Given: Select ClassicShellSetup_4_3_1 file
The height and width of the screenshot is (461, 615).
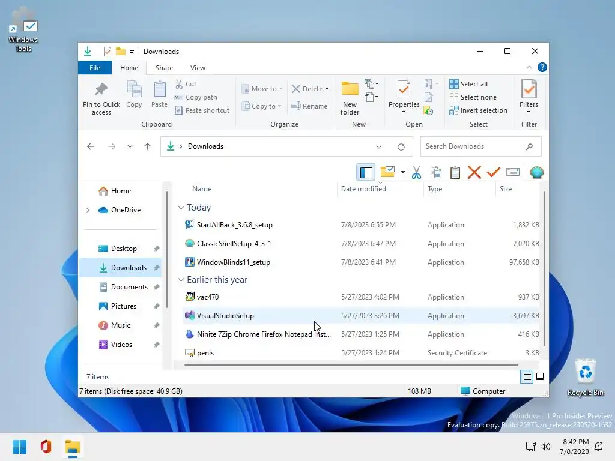Looking at the screenshot, I should tap(361, 244).
